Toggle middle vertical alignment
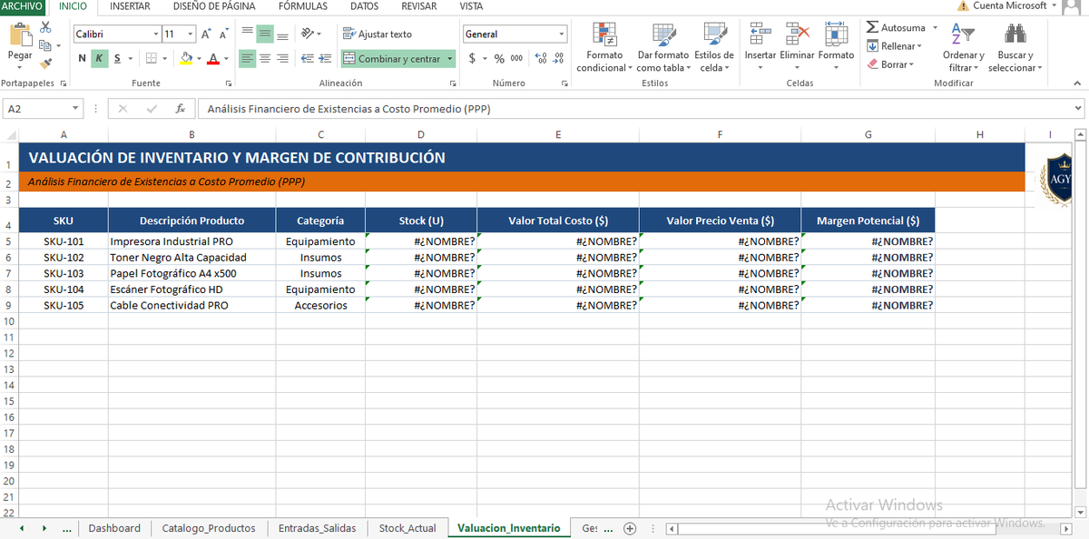The image size is (1089, 539). point(265,34)
